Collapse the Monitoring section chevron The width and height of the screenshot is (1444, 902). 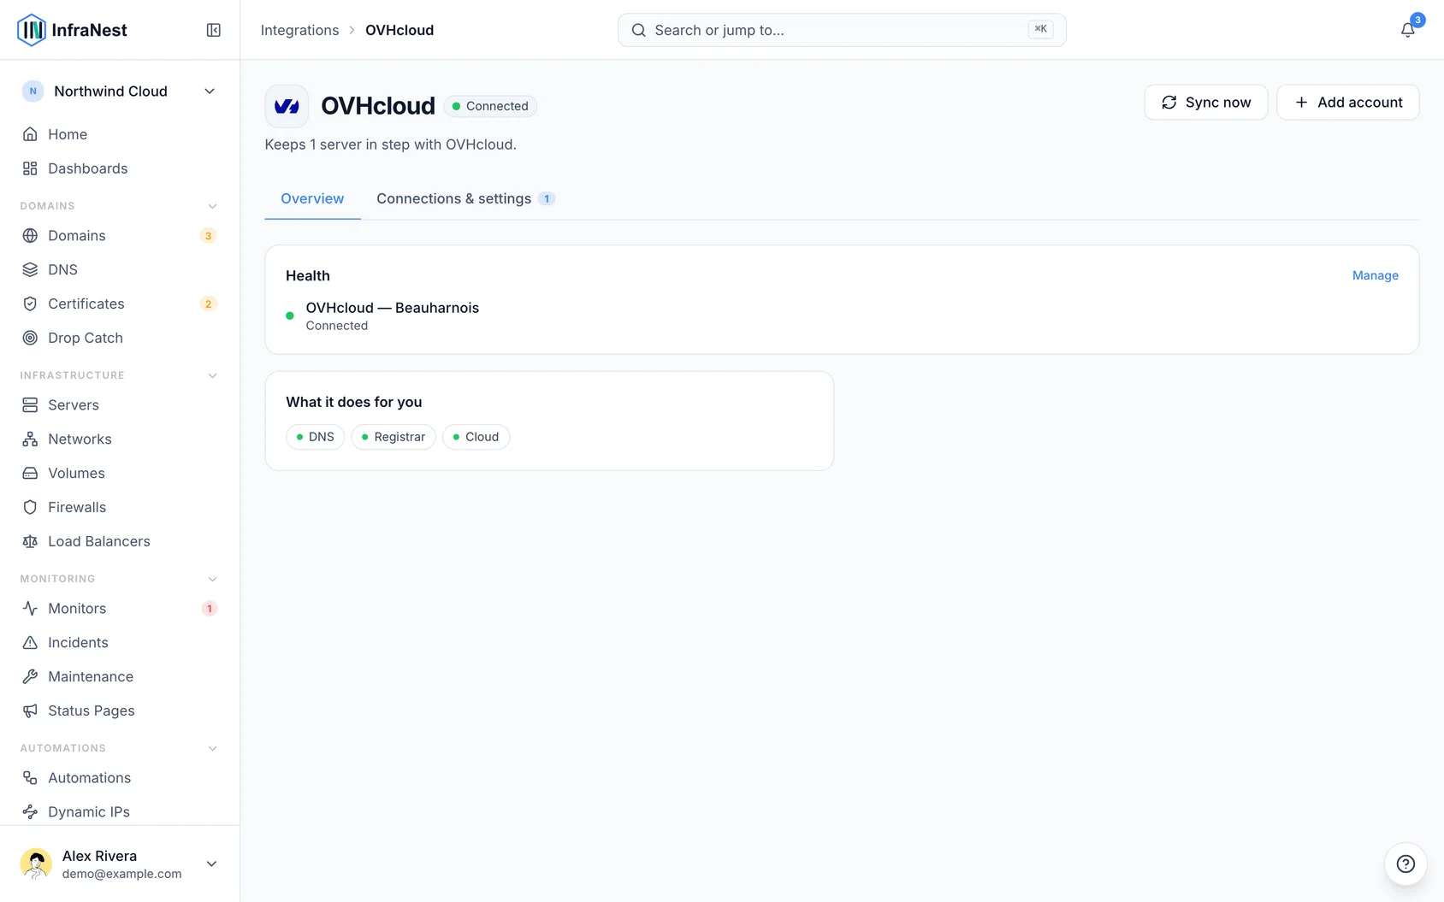(x=213, y=579)
